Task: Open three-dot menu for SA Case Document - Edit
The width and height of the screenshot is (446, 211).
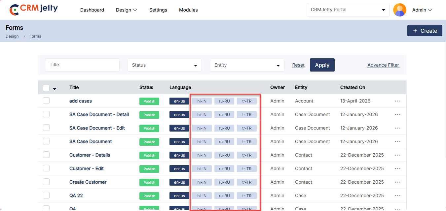Action: (397, 128)
